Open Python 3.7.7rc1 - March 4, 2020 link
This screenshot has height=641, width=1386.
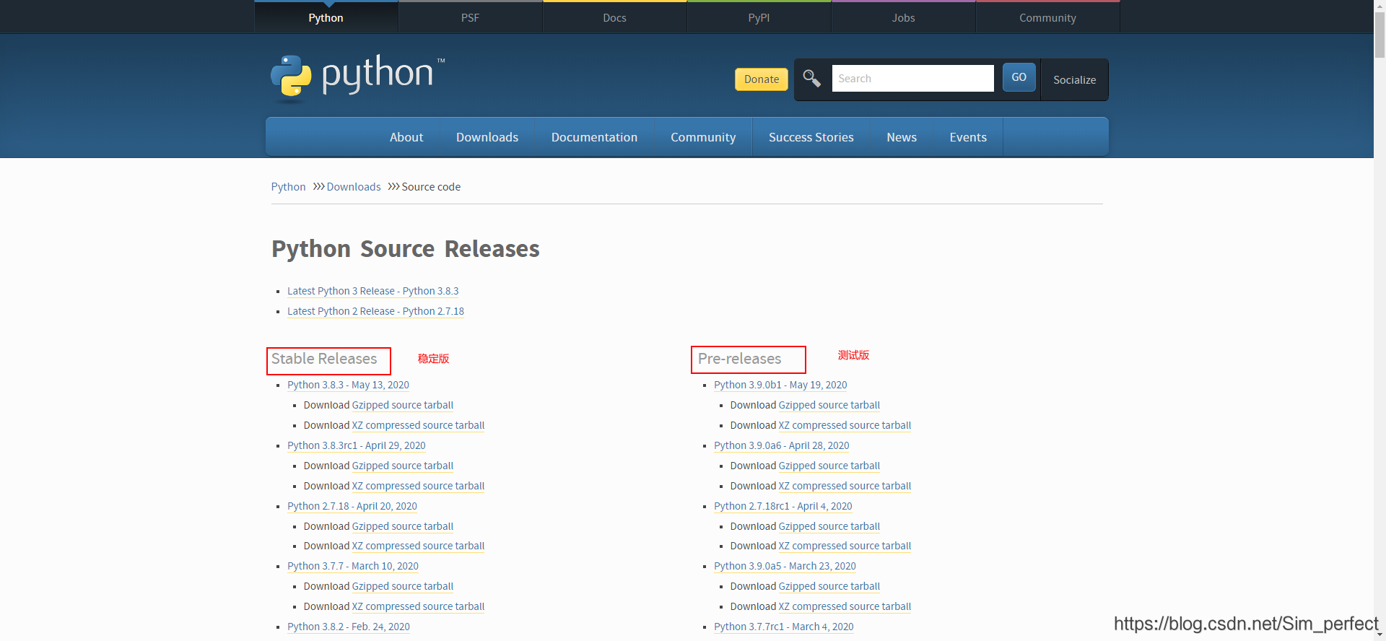[784, 627]
